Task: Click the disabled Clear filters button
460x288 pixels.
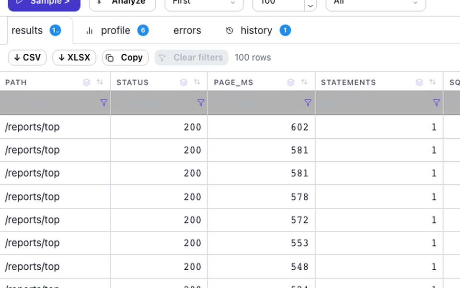Action: pyautogui.click(x=191, y=58)
